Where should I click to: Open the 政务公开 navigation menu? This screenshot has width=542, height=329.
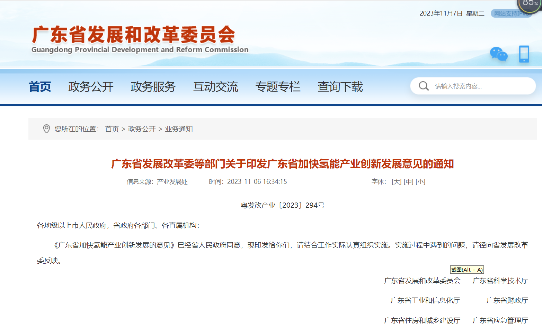pyautogui.click(x=91, y=87)
